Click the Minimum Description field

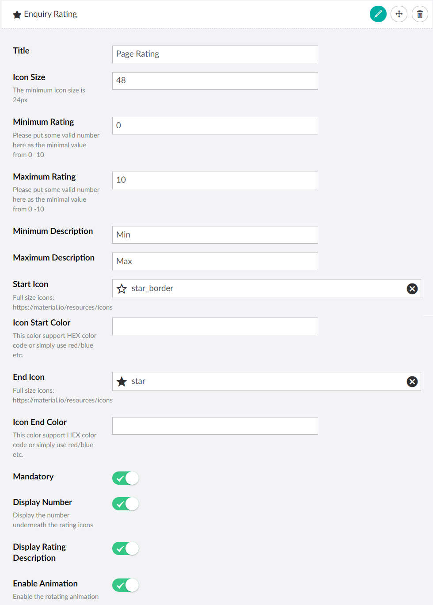(215, 235)
